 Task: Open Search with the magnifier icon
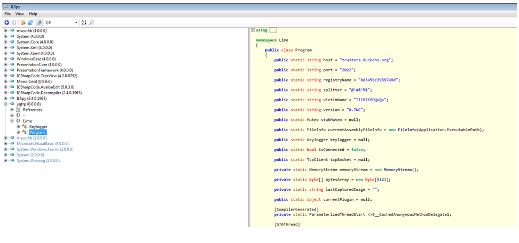click(92, 22)
